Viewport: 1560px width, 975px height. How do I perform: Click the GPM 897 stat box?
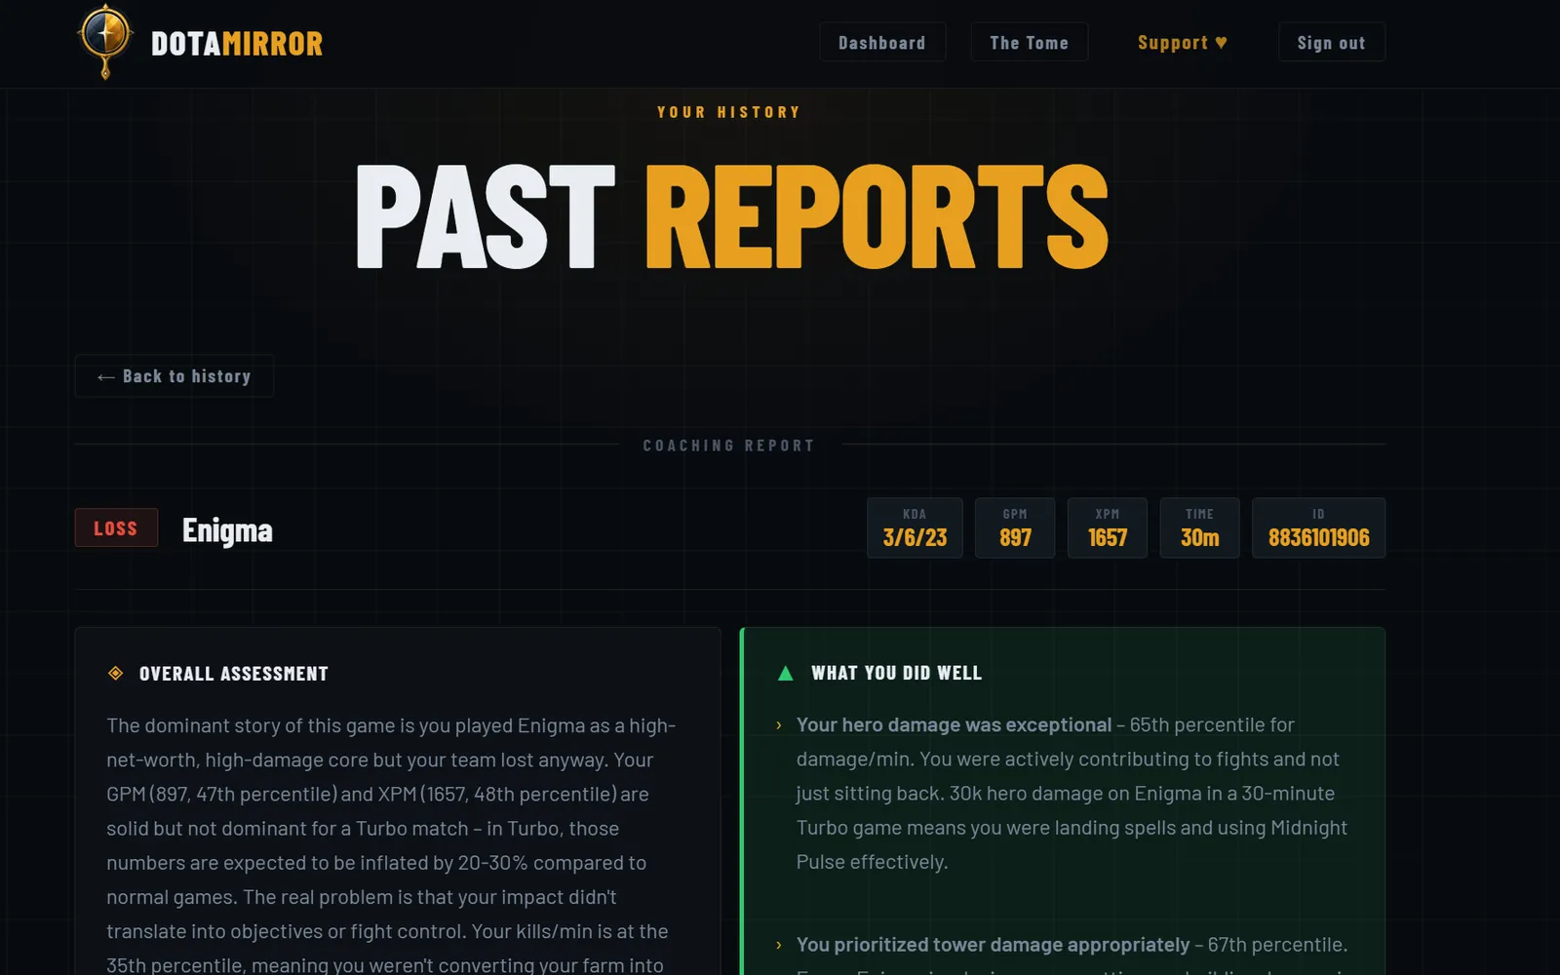pos(1015,527)
